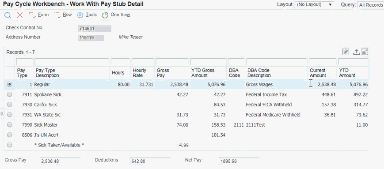The width and height of the screenshot is (384, 169).
Task: Open the Form menu
Action: (43, 15)
